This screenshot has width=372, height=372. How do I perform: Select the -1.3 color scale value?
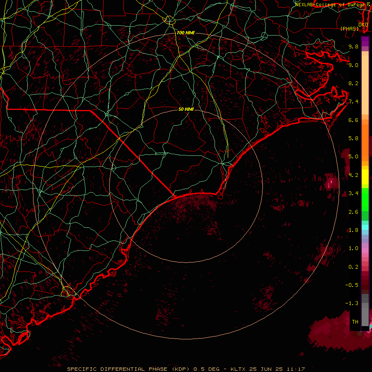pyautogui.click(x=352, y=303)
